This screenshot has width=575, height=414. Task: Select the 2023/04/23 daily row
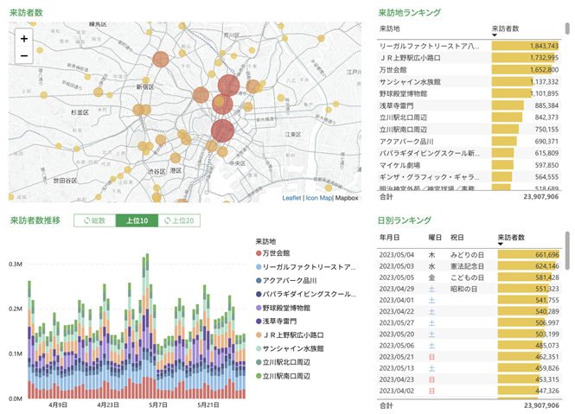469,379
